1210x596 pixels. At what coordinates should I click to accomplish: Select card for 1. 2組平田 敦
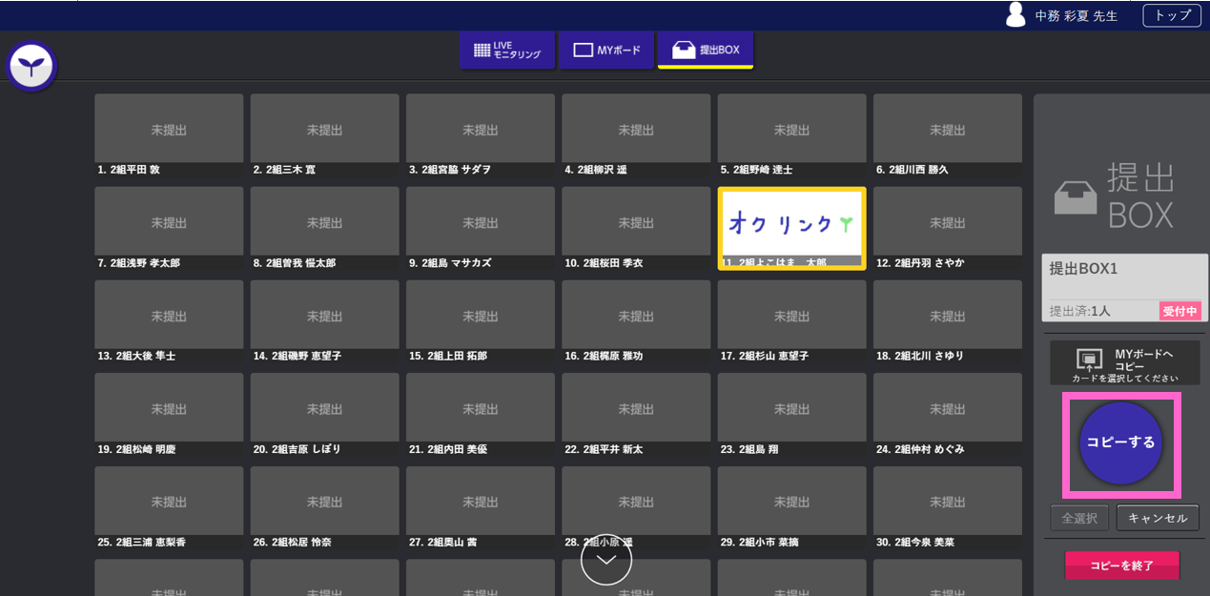pyautogui.click(x=169, y=129)
